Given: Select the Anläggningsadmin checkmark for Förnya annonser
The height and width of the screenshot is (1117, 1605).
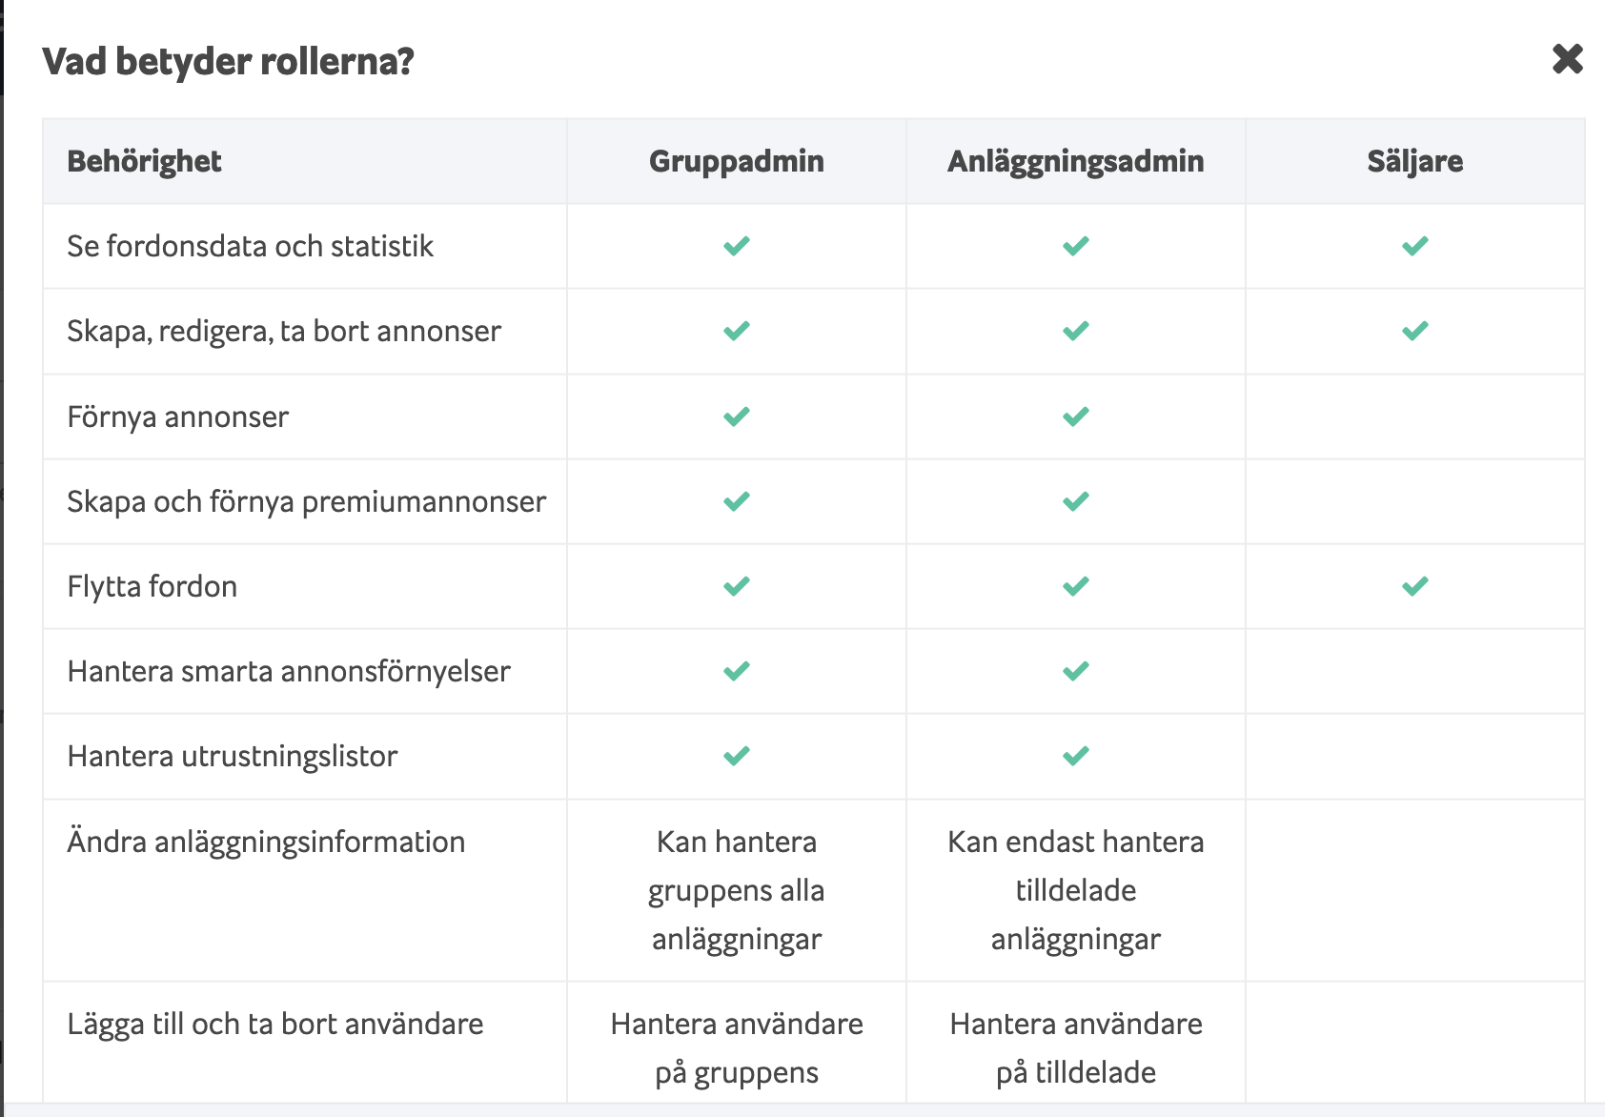Looking at the screenshot, I should click(x=1074, y=416).
